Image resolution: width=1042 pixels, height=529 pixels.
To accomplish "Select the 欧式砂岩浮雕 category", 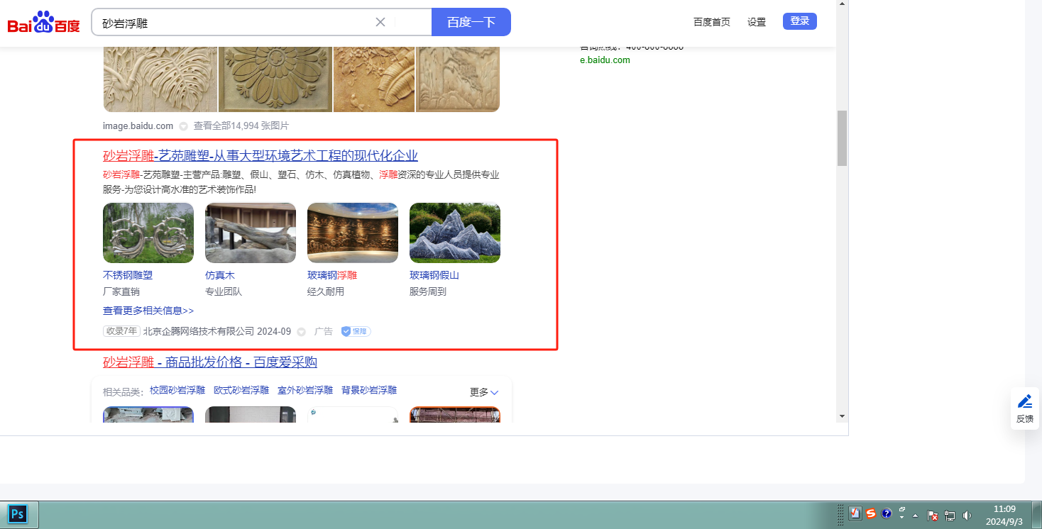I will pos(241,390).
